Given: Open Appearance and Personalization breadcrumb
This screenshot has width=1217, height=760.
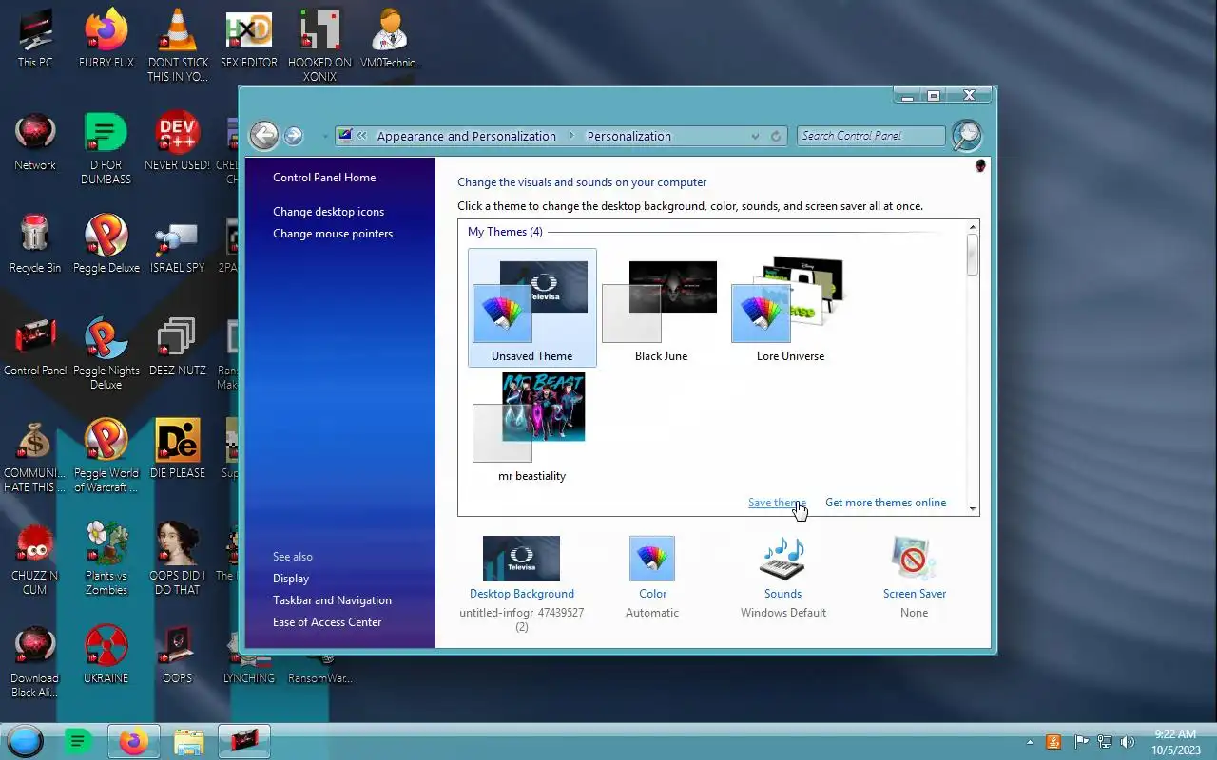Looking at the screenshot, I should pyautogui.click(x=466, y=136).
